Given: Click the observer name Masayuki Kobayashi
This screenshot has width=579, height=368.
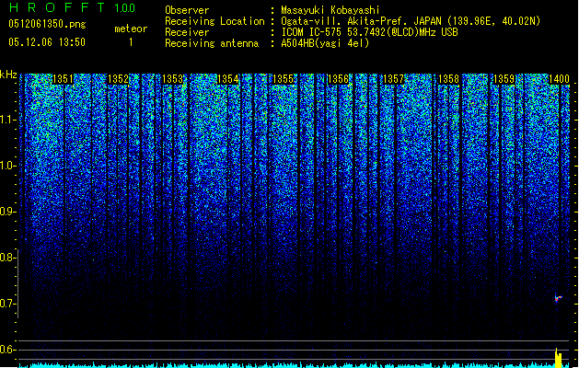Looking at the screenshot, I should (330, 10).
